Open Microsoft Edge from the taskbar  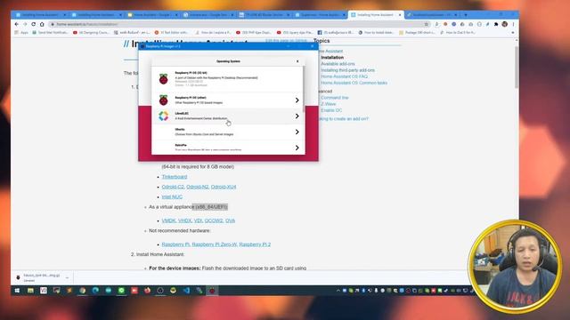[95, 291]
